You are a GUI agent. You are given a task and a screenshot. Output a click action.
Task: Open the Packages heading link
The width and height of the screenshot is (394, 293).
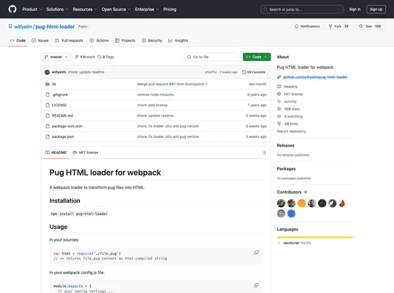pyautogui.click(x=286, y=169)
